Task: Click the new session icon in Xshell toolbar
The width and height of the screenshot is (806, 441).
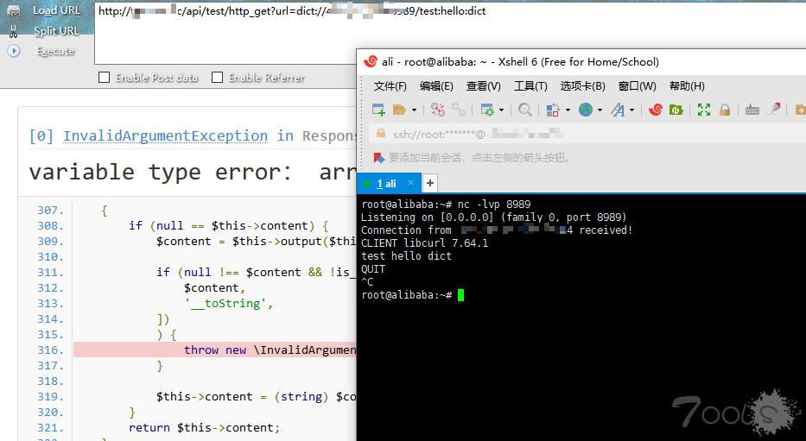Action: click(x=378, y=110)
